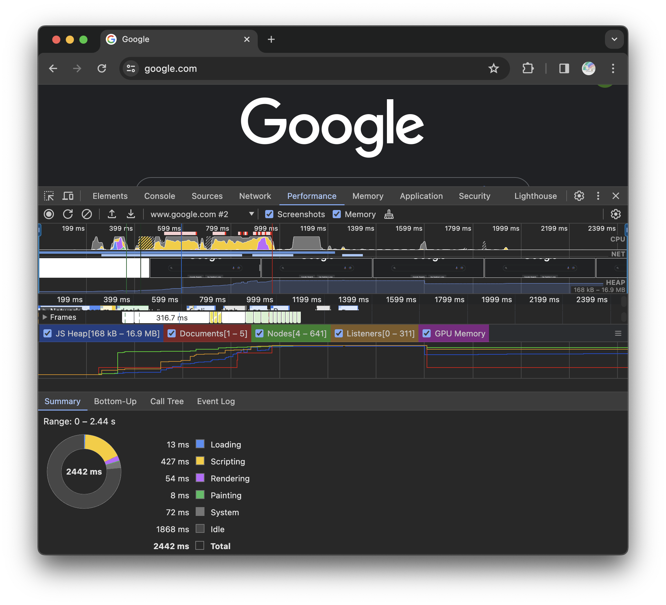Uncheck the Listeners counter checkbox

pos(339,333)
